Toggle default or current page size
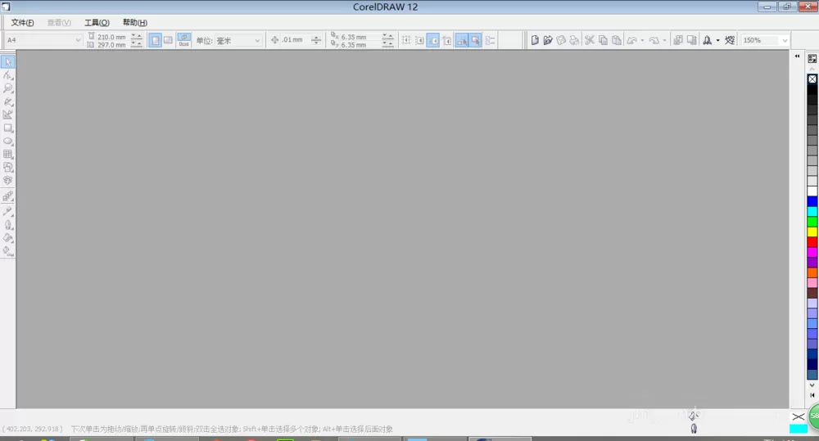Screen dimensions: 819x441 (x=183, y=40)
